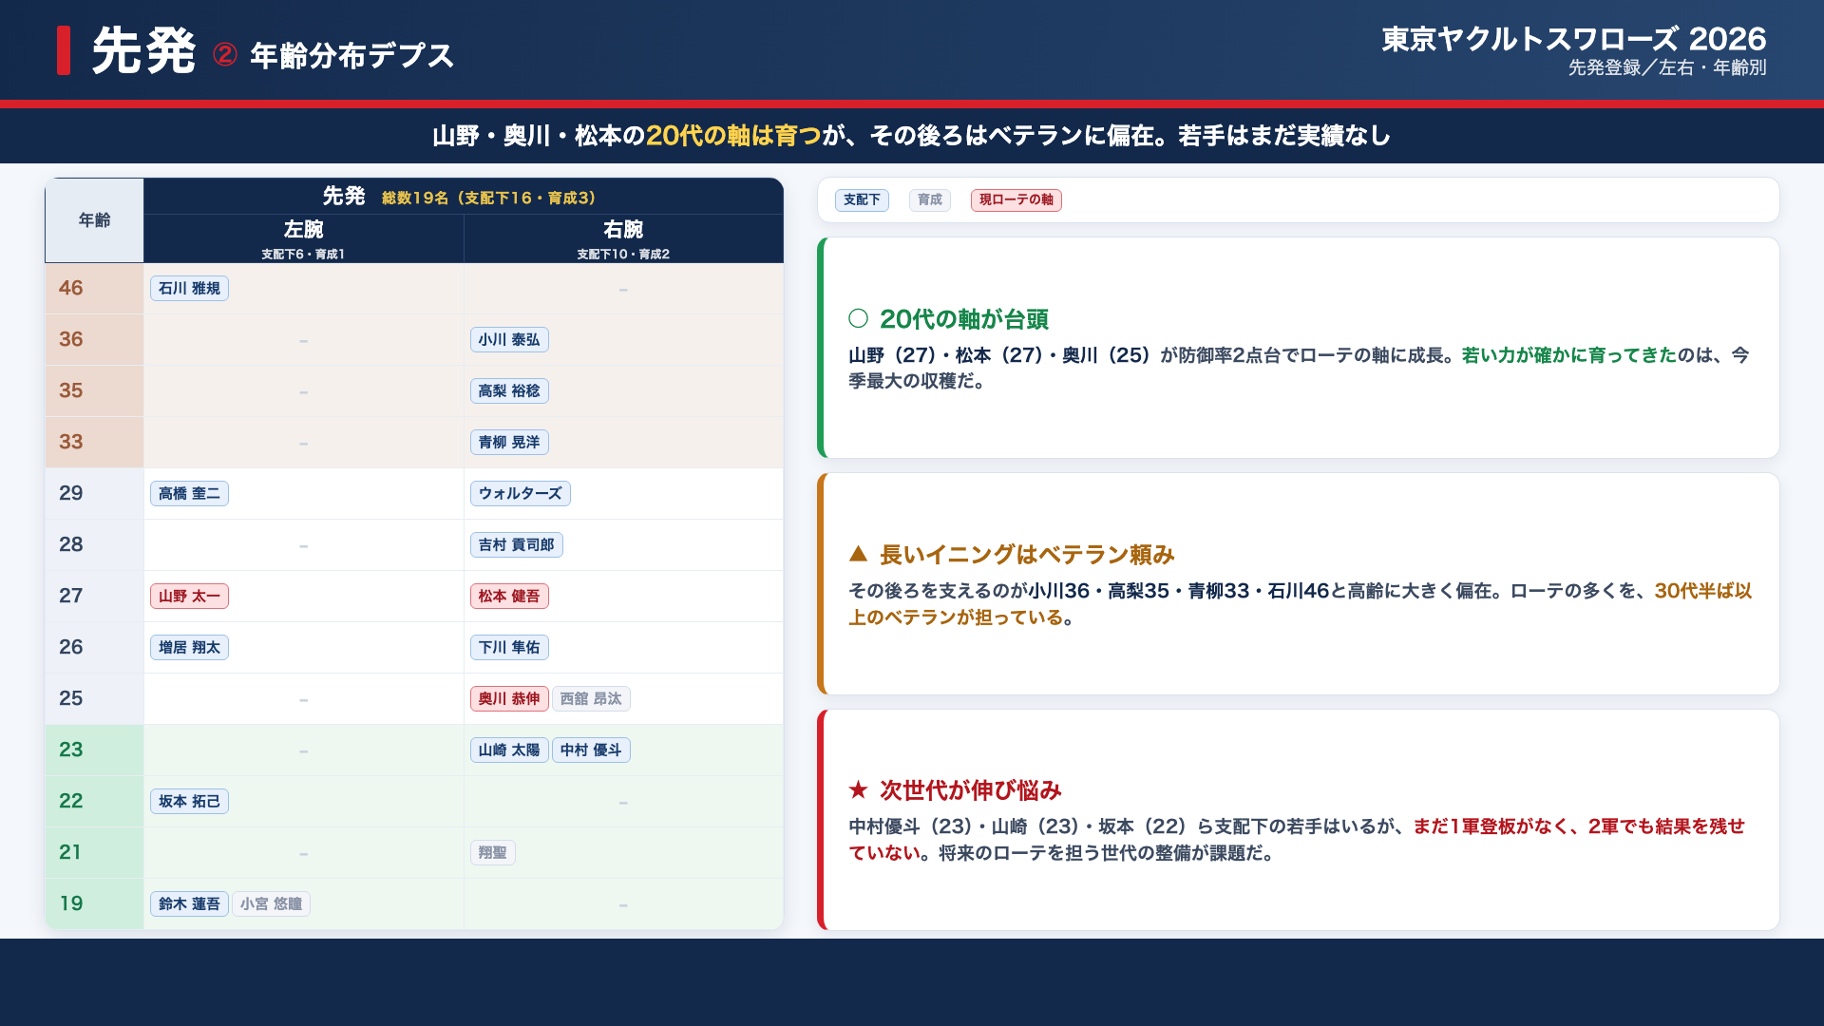Select the 鈴木 蓮吾 tag

click(189, 904)
